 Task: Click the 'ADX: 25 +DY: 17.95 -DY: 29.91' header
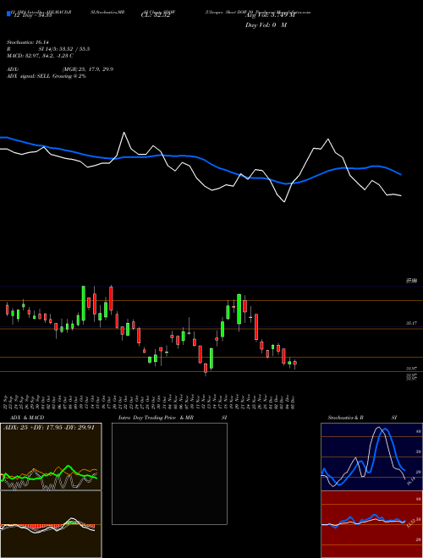tap(48, 428)
